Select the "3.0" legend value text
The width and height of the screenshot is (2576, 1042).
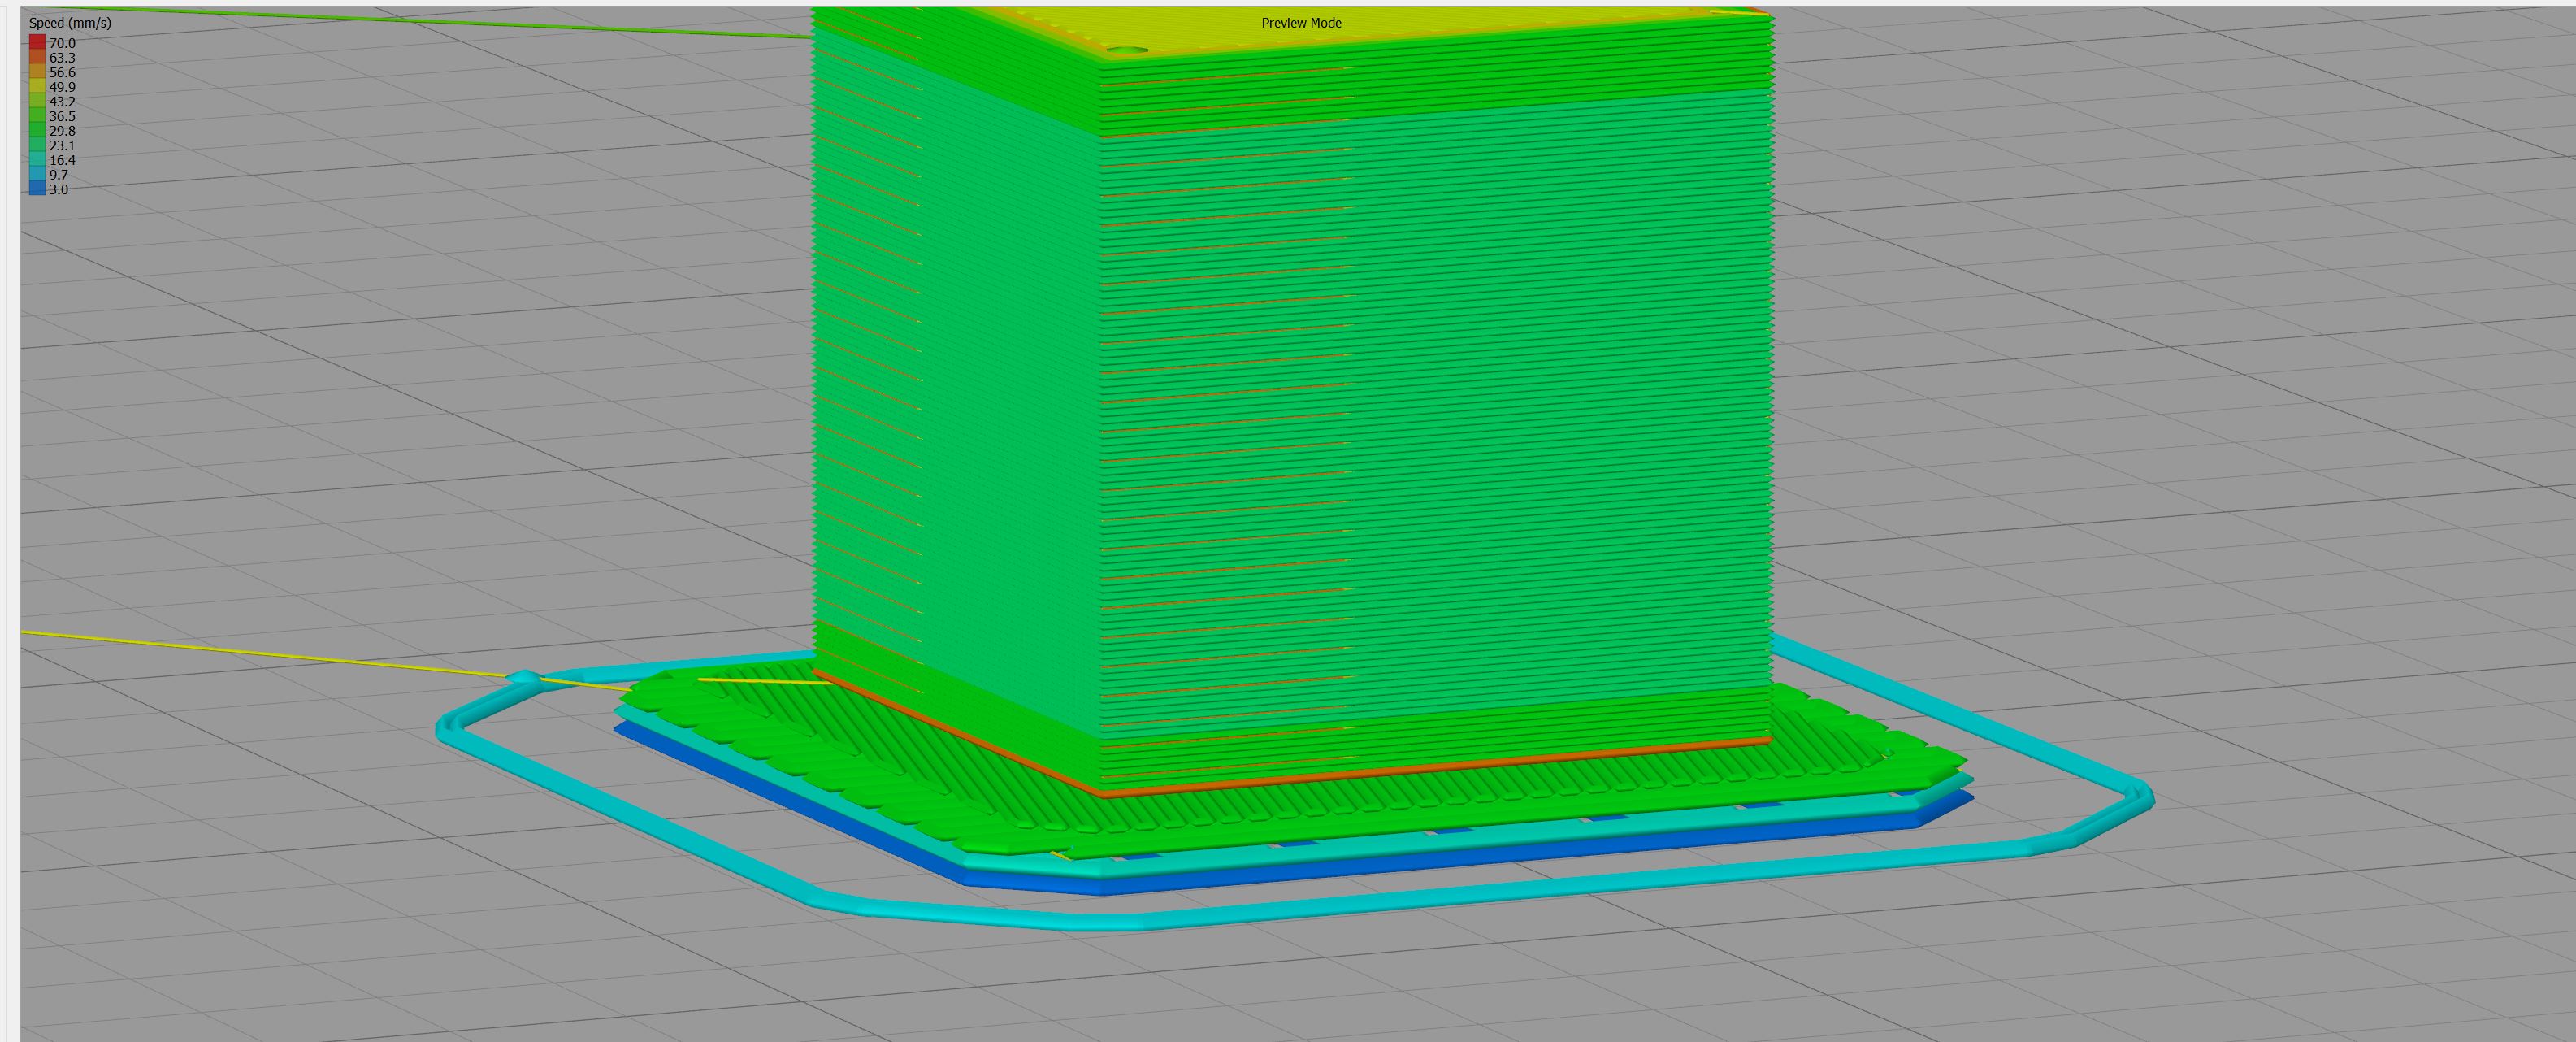click(59, 189)
